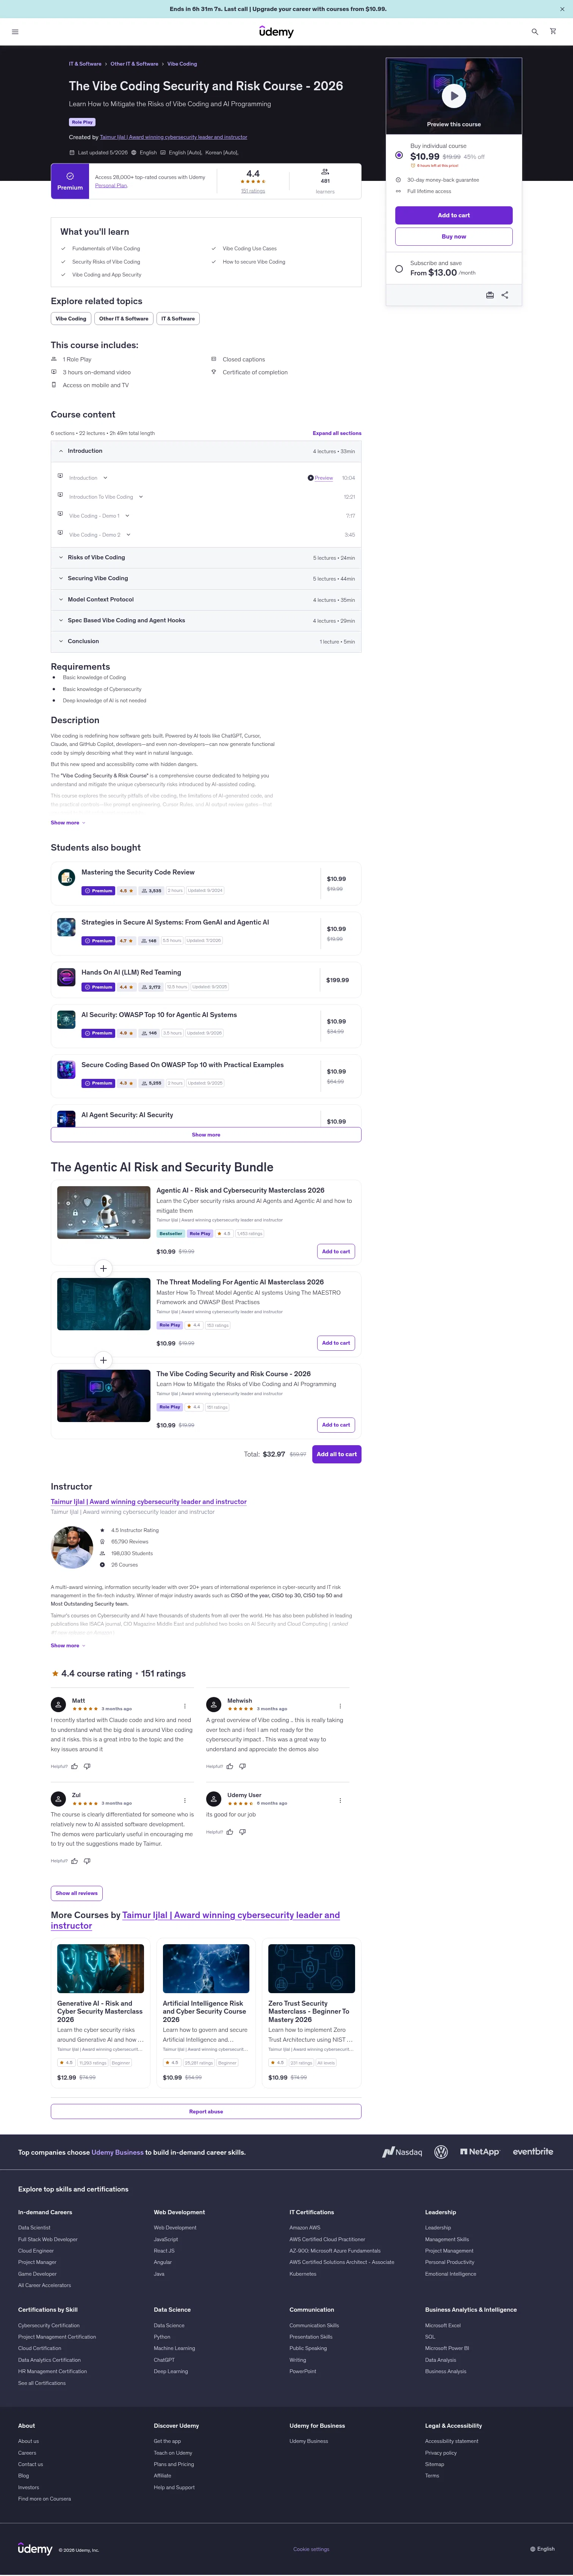This screenshot has height=2576, width=573.
Task: Select the Other IT & Software topic chip
Action: tap(124, 319)
